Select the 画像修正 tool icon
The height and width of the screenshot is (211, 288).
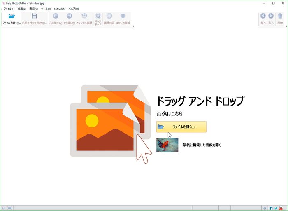tap(109, 16)
